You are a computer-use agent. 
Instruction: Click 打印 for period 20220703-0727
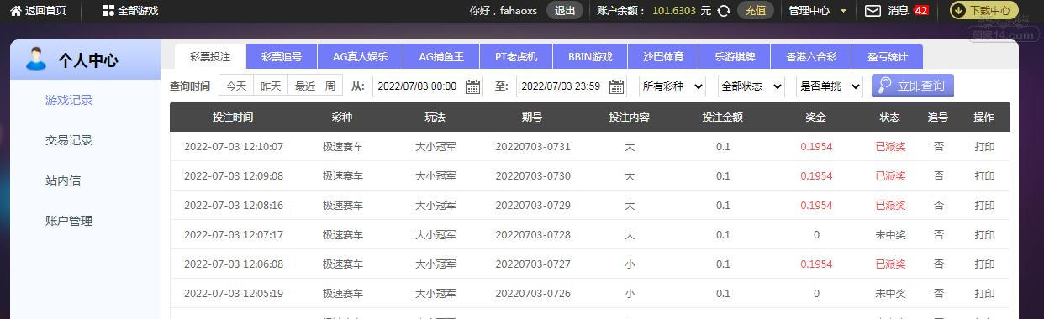tap(984, 264)
